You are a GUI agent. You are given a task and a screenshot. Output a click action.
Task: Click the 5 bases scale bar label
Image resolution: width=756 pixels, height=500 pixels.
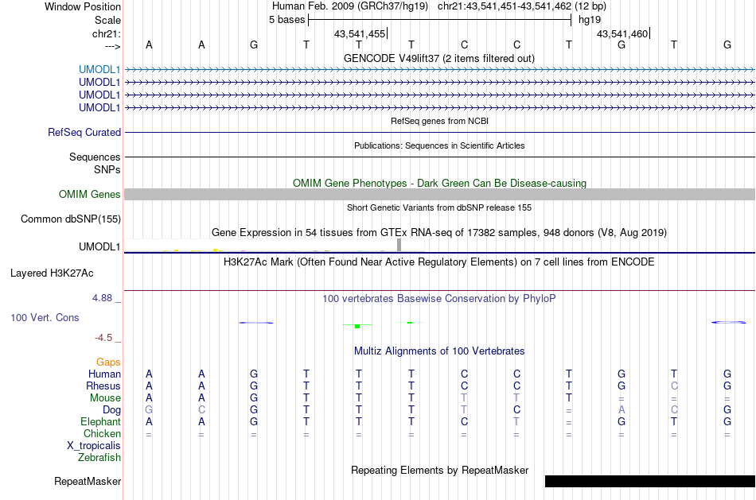pos(286,20)
